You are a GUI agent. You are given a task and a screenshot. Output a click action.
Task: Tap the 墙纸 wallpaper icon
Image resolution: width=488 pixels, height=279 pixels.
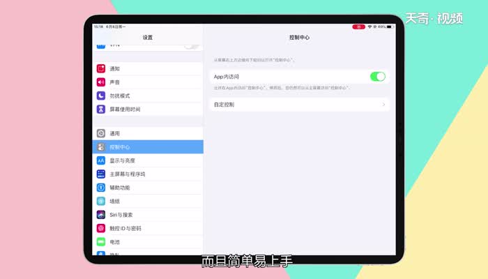101,201
